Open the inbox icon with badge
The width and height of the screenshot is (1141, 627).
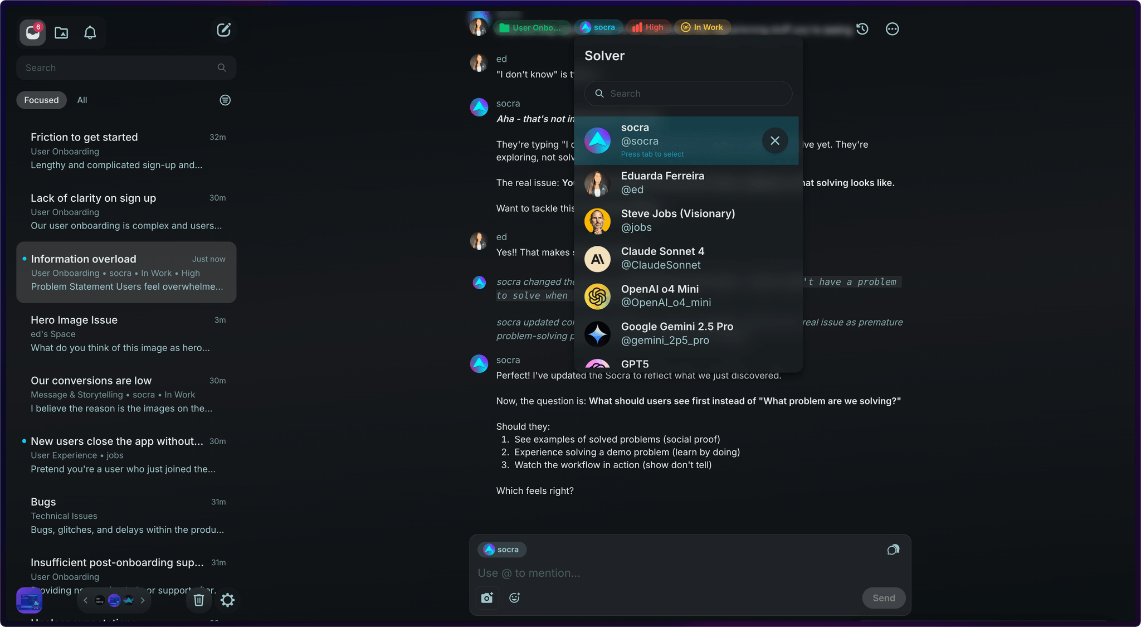click(33, 33)
